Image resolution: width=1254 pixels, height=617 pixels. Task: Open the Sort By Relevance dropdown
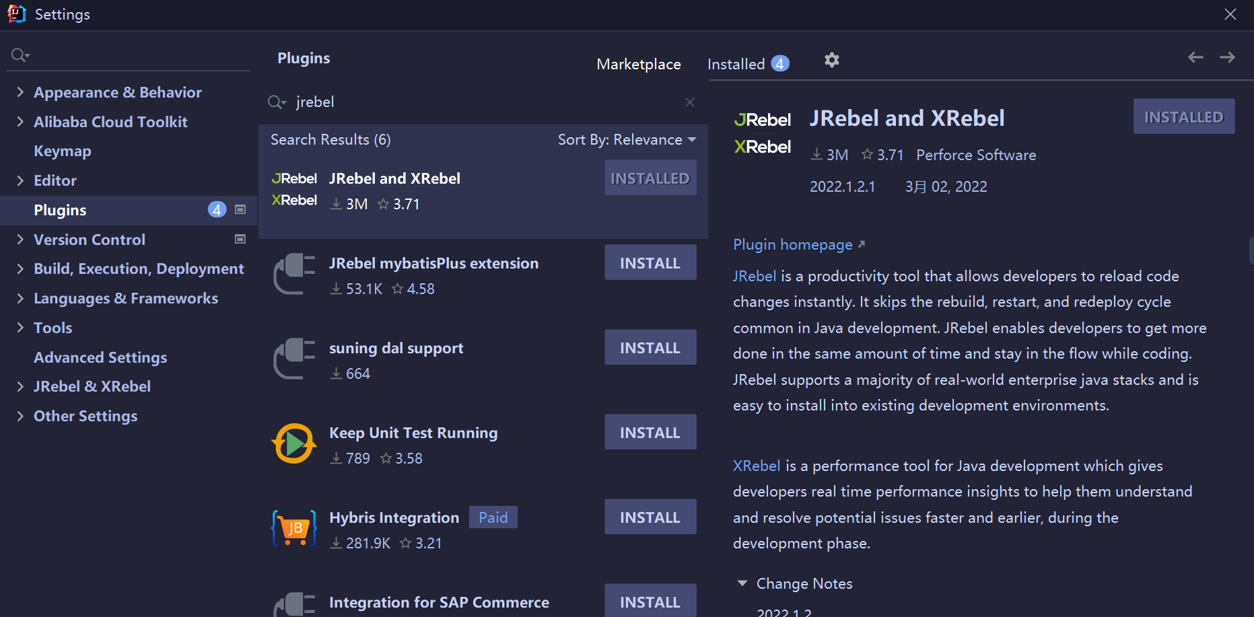(x=627, y=140)
